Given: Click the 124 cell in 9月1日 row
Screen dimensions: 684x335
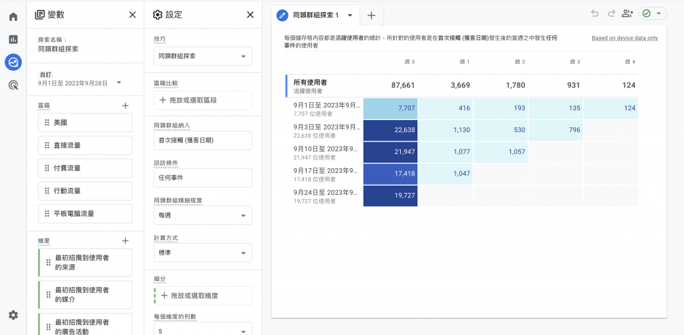Looking at the screenshot, I should click(611, 108).
